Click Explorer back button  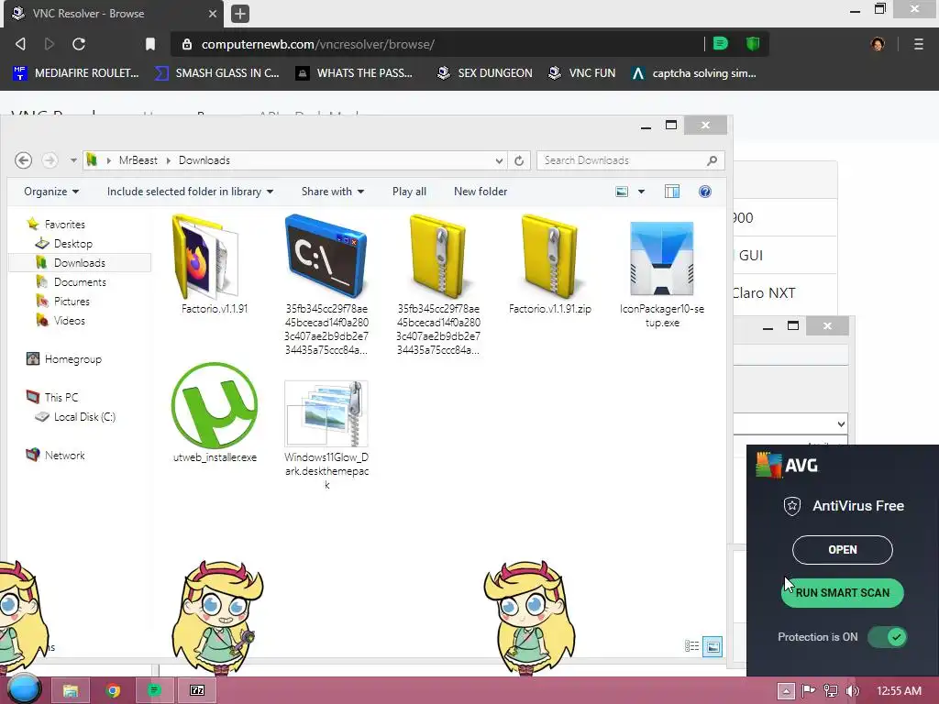coord(23,160)
